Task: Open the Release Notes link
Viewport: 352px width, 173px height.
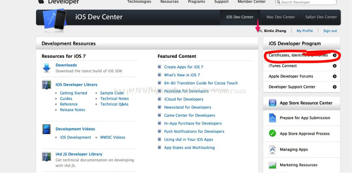Action: coord(73,110)
